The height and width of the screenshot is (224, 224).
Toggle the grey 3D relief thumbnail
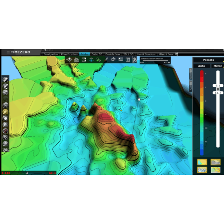tap(215, 162)
